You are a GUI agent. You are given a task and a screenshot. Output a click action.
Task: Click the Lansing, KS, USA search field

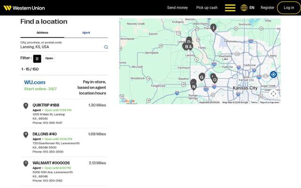(62, 47)
